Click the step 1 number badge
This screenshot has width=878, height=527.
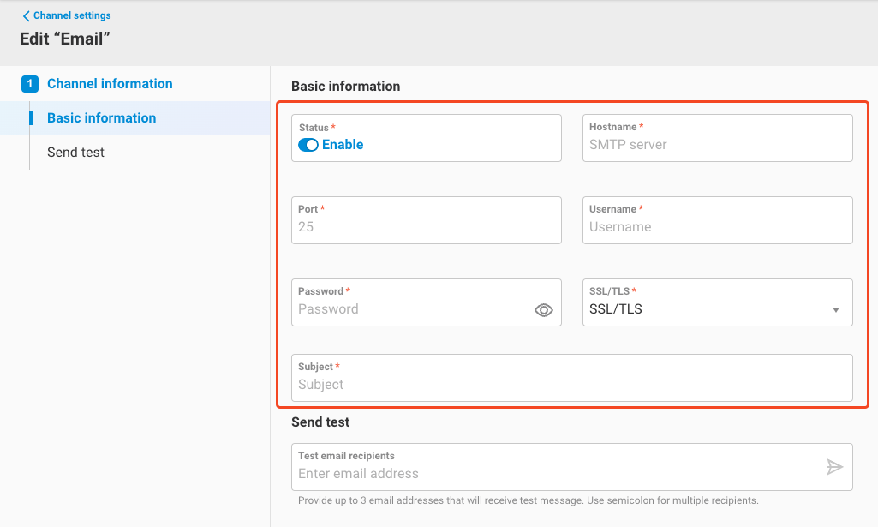coord(30,84)
